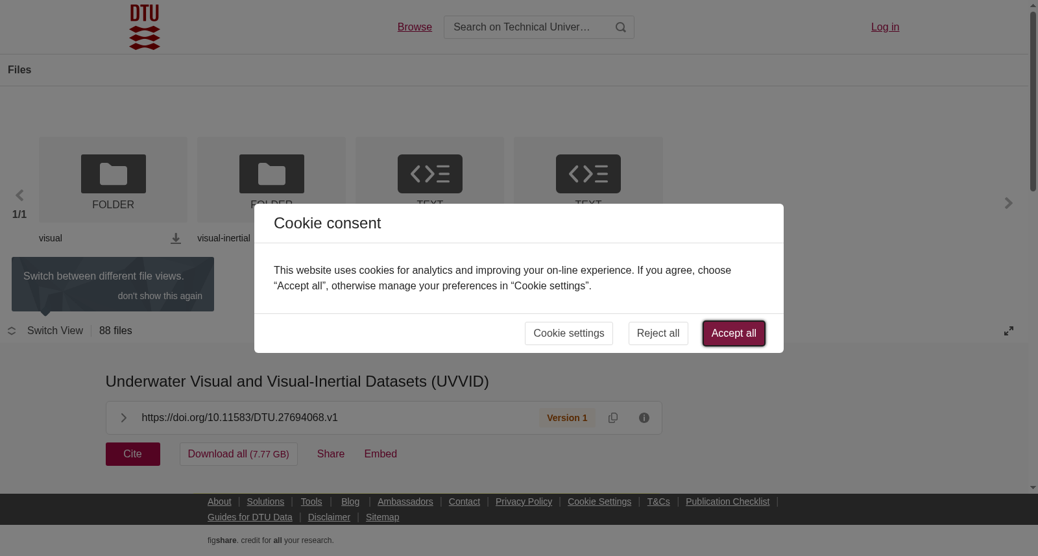Open Cookie Settings footer link

click(x=599, y=502)
